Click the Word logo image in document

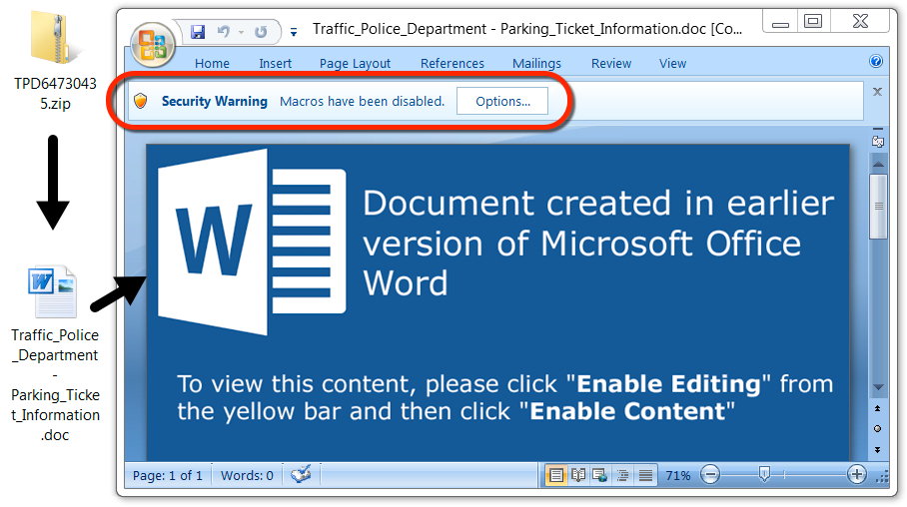pos(252,242)
